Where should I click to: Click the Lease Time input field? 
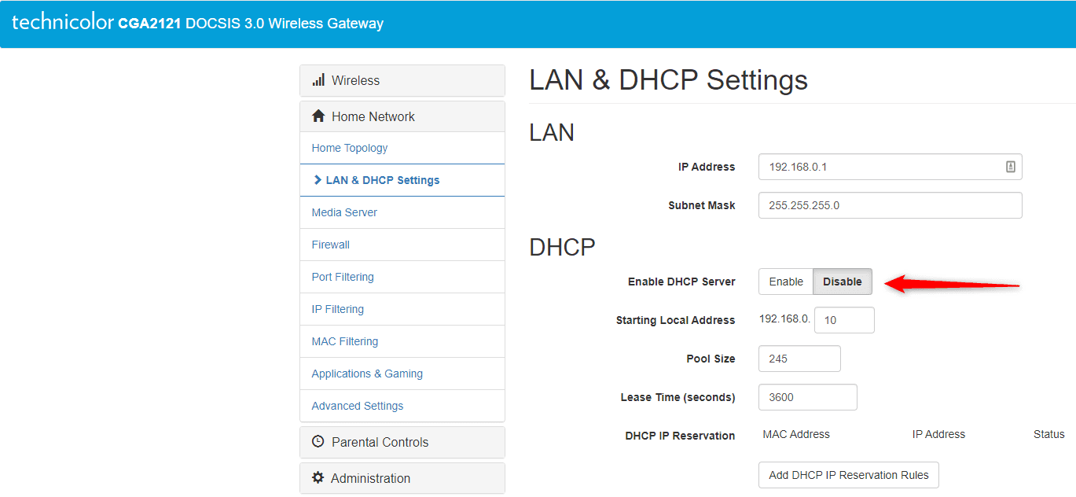[x=808, y=397]
